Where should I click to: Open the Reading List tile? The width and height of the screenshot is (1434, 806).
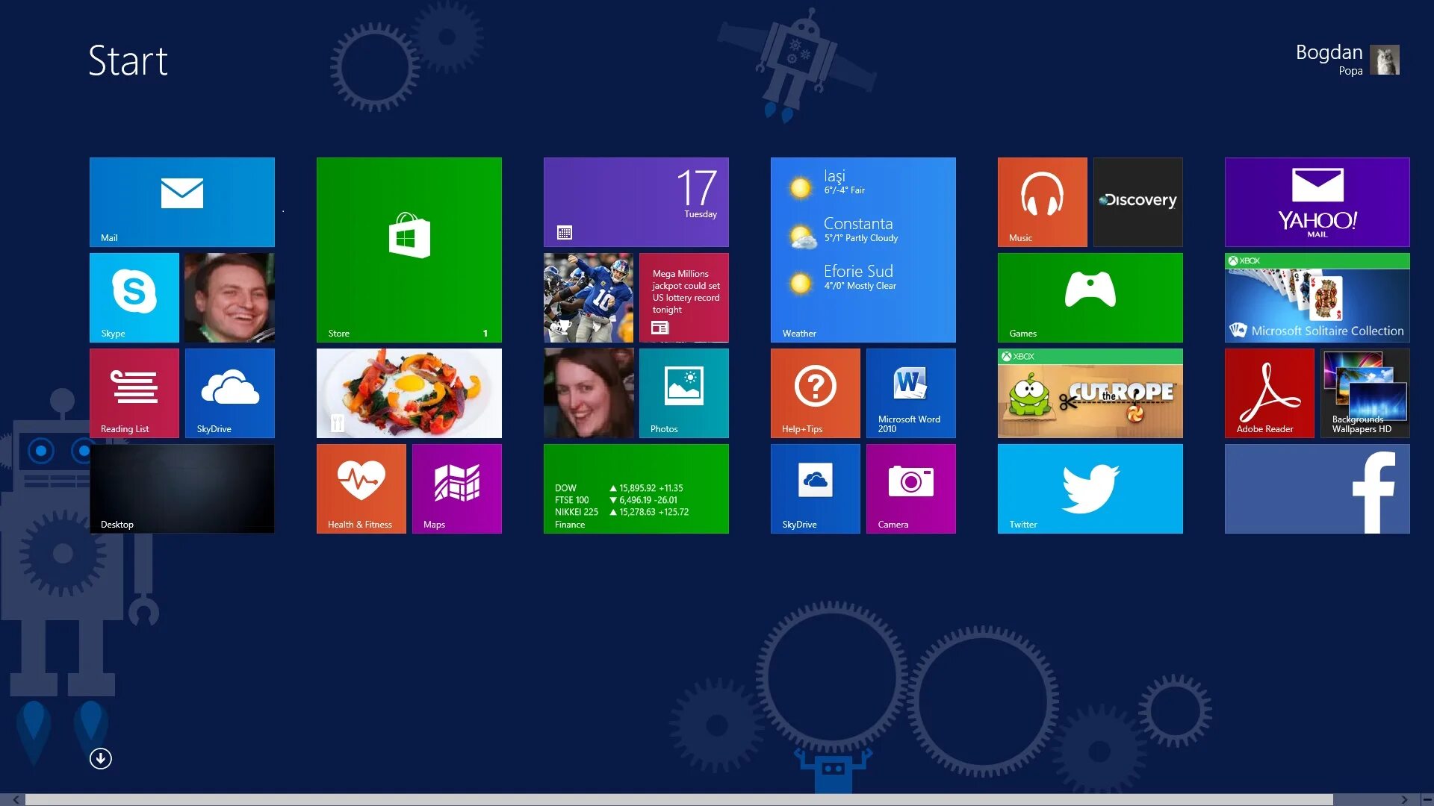pyautogui.click(x=134, y=393)
